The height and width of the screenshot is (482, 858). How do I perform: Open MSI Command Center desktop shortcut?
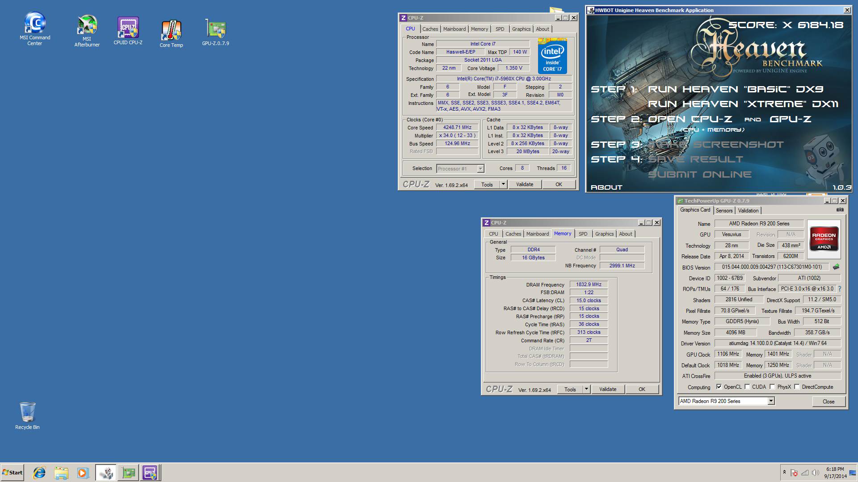click(x=35, y=29)
